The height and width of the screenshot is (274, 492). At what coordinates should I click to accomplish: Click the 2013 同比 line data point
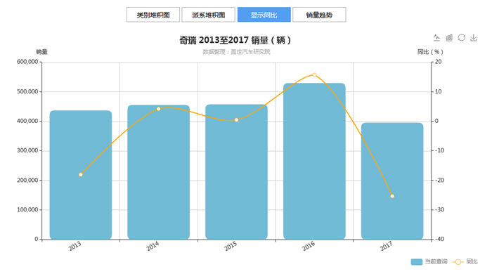pos(81,175)
